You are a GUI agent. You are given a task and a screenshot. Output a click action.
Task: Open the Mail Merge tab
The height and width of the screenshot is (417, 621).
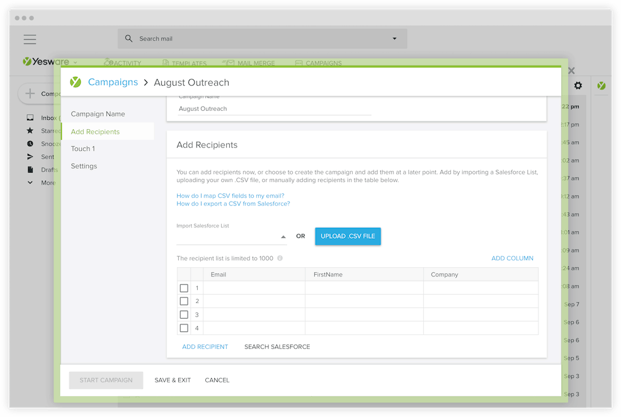click(x=248, y=63)
